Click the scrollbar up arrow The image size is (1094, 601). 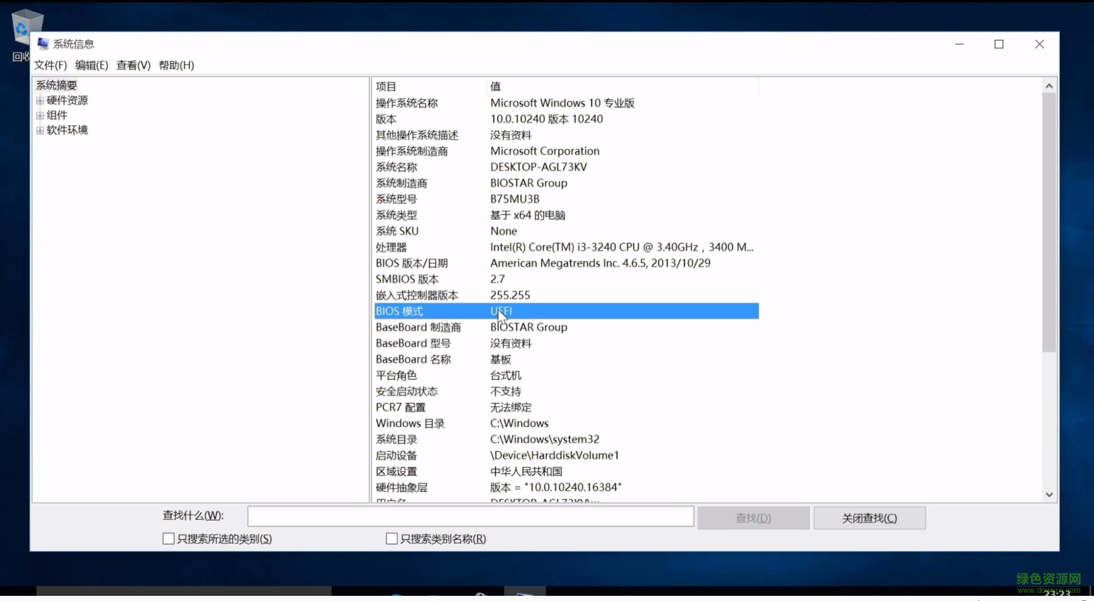pos(1049,85)
